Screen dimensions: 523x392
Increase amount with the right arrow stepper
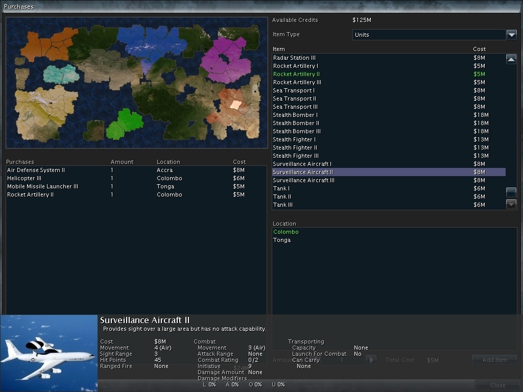click(371, 360)
